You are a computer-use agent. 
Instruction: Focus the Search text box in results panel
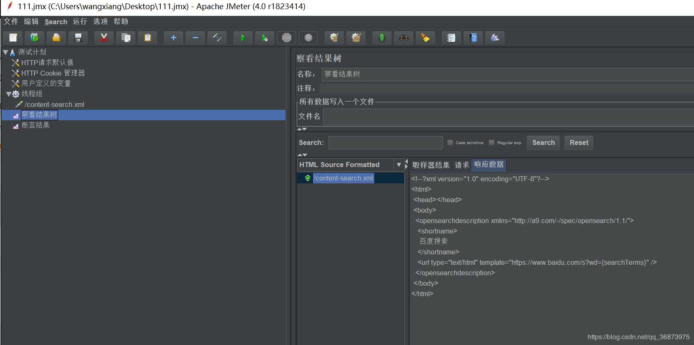click(x=386, y=142)
